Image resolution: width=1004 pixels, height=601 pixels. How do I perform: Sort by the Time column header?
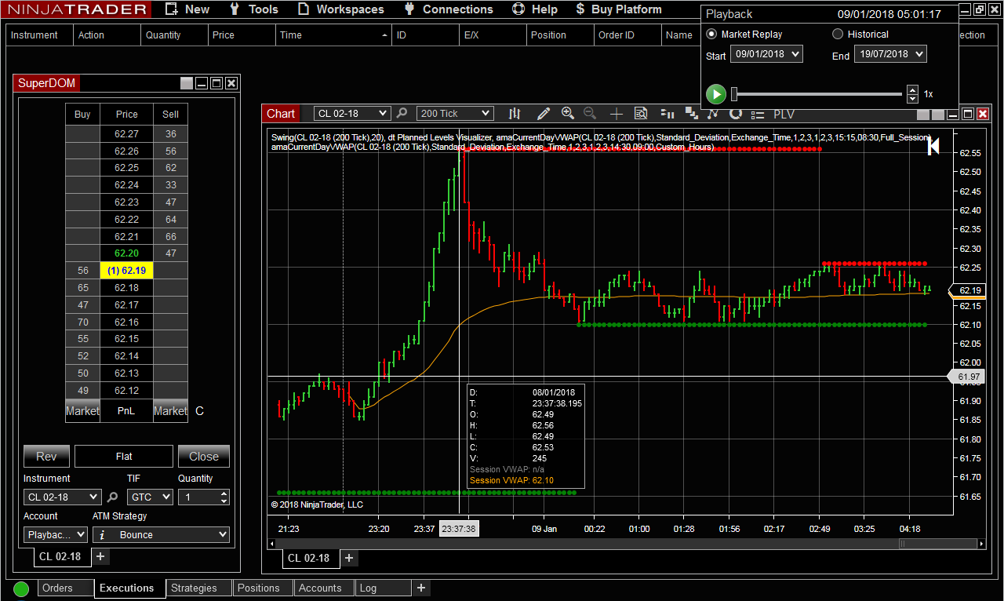point(335,35)
